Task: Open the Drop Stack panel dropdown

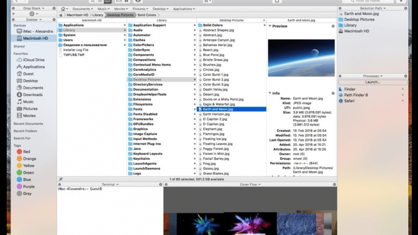Action: [x=34, y=9]
